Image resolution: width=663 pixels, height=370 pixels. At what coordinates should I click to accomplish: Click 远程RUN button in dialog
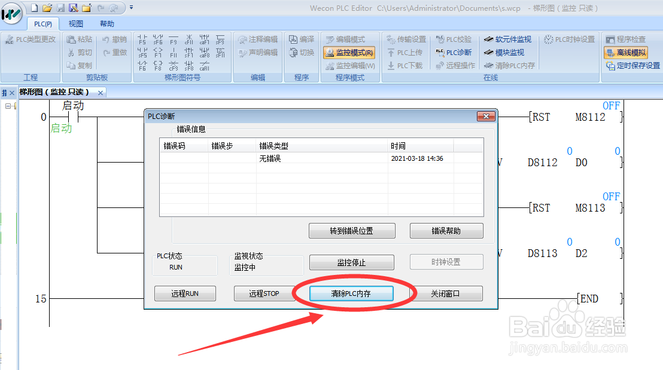[x=185, y=293]
